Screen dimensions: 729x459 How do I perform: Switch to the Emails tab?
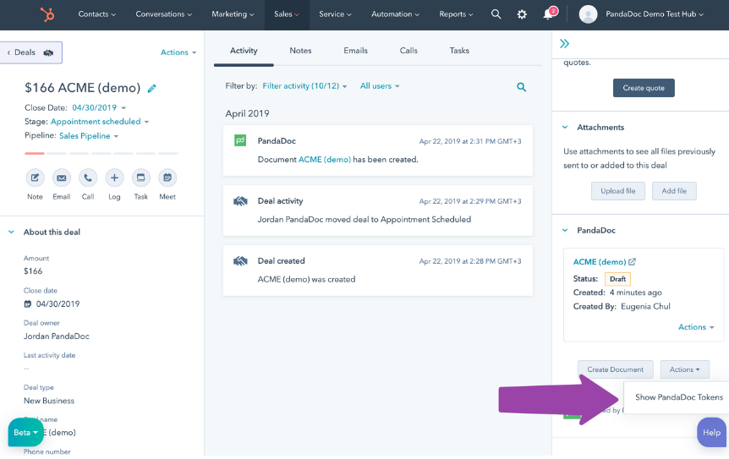[x=356, y=51]
